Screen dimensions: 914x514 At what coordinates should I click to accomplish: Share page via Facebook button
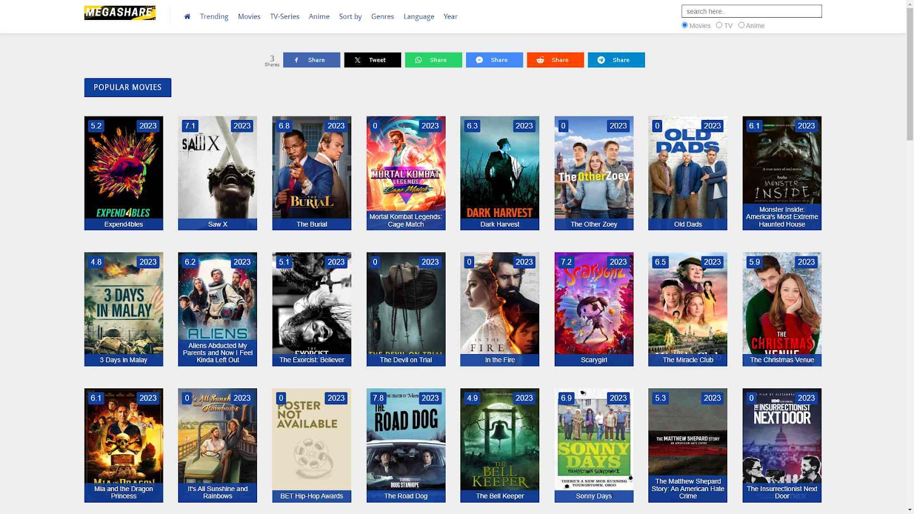(311, 60)
